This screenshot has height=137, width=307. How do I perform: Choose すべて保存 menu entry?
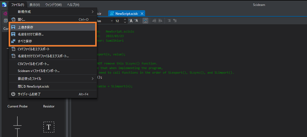point(53,41)
